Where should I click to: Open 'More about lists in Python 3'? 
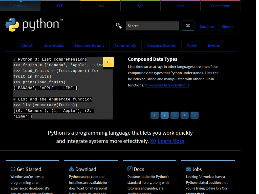(x=167, y=85)
